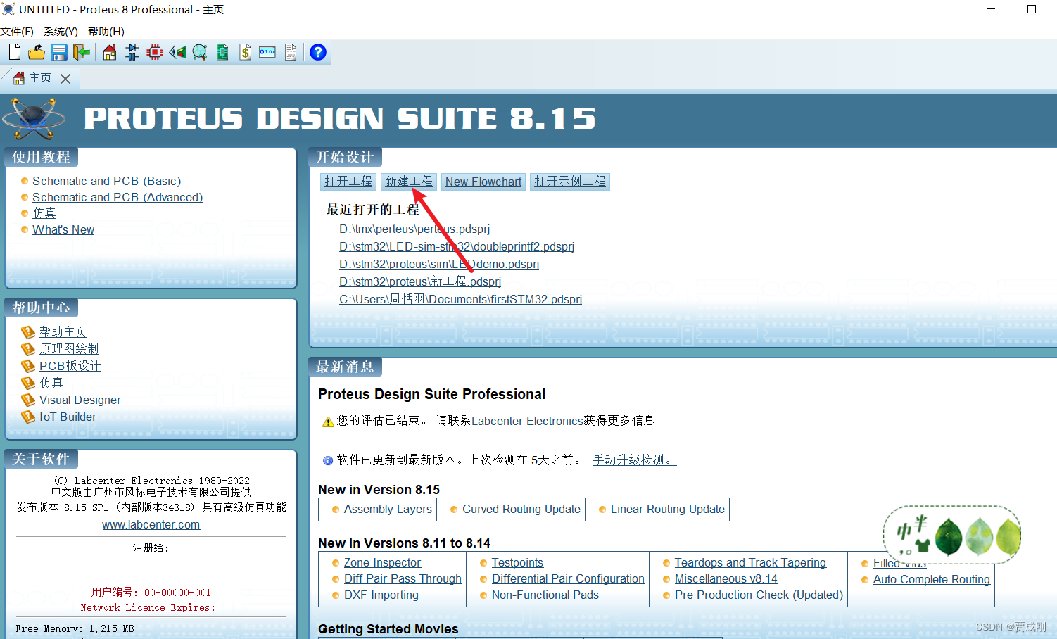Open the Gerber Viewer magnifier icon

point(200,52)
